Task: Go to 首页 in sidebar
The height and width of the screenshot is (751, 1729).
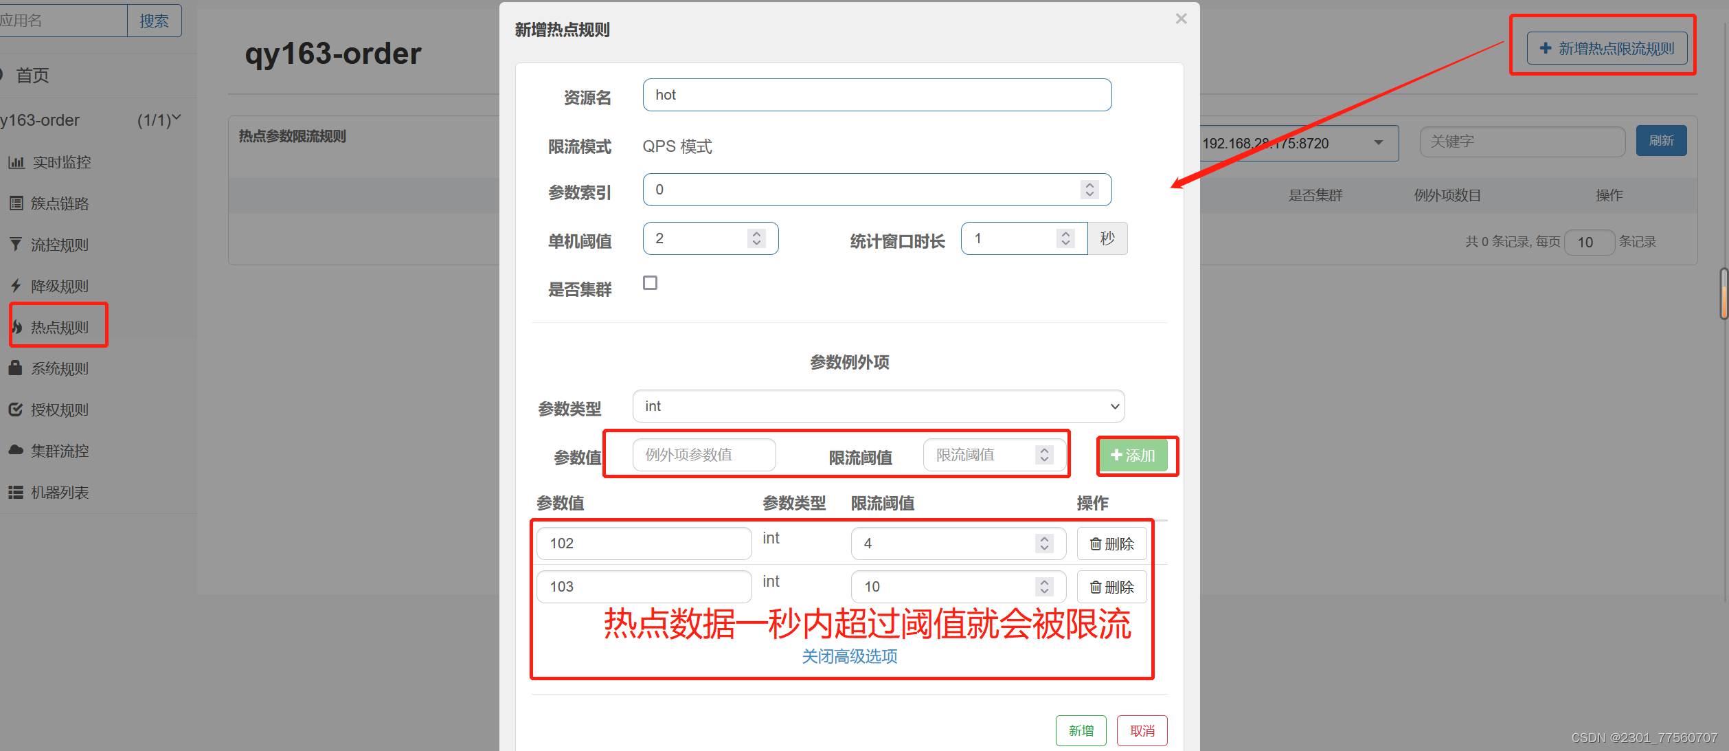Action: 32,76
